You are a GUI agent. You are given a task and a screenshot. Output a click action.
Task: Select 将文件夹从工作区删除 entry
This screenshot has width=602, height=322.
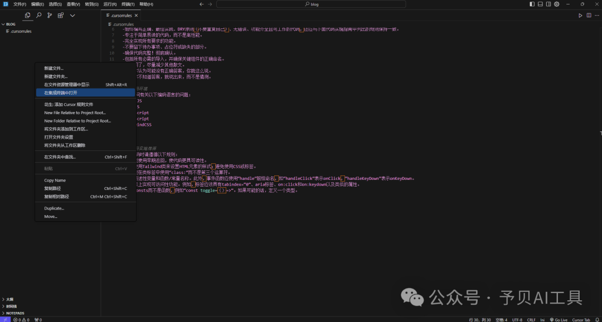pos(85,145)
